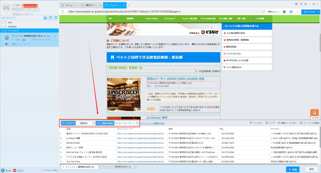Viewport: 321px width, 173px height.
Task: Click the pencil edit icon in URL bar
Action: coord(264,12)
